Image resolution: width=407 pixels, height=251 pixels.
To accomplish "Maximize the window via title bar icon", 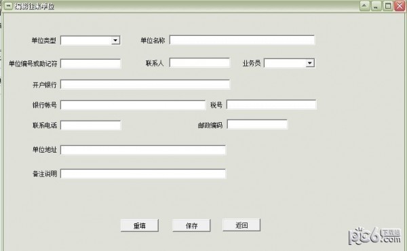I will pos(388,5).
